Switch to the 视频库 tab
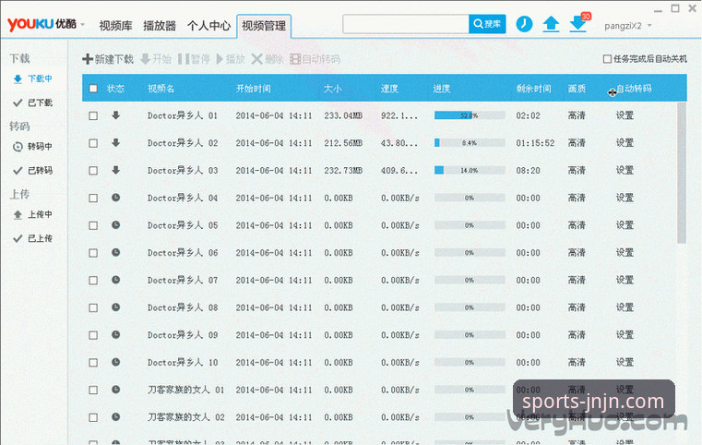The width and height of the screenshot is (702, 445). pos(115,26)
